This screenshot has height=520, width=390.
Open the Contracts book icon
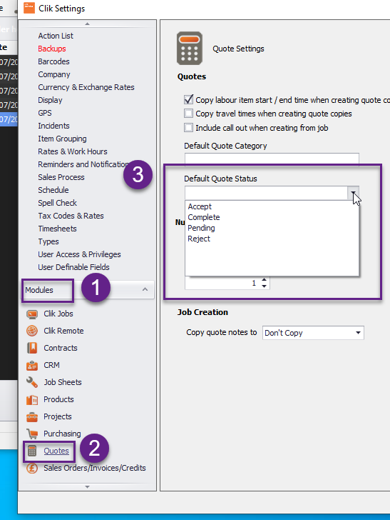(32, 348)
